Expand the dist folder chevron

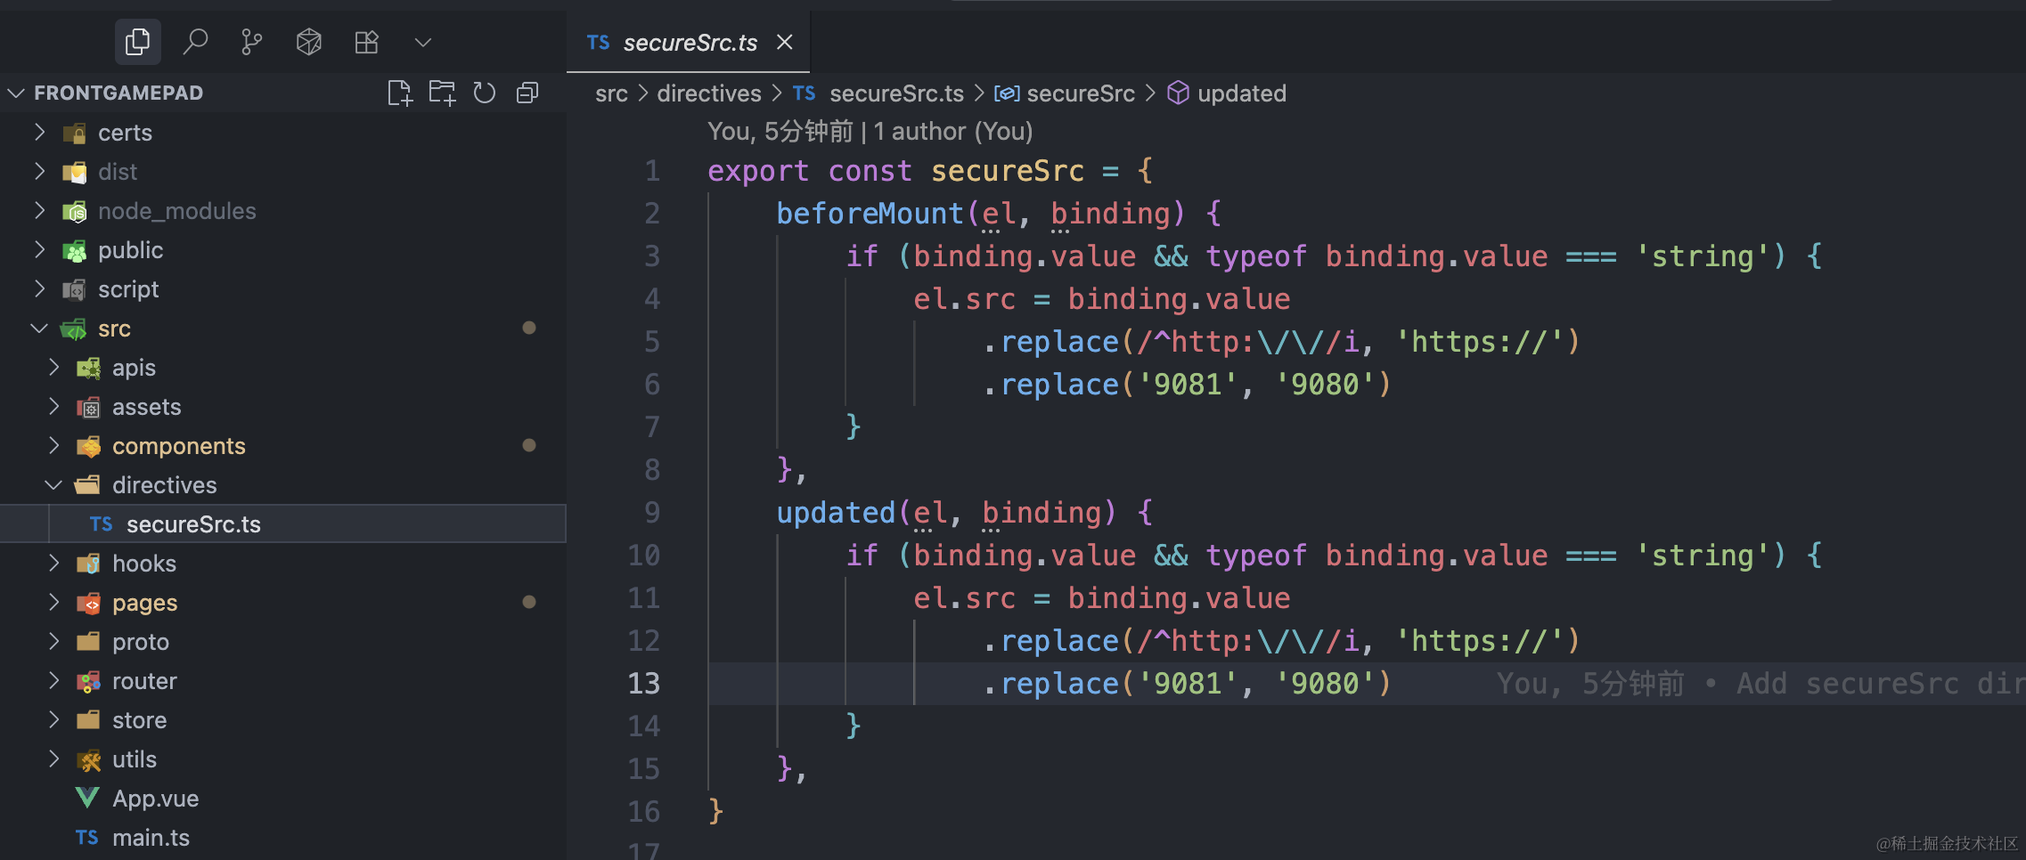click(39, 171)
